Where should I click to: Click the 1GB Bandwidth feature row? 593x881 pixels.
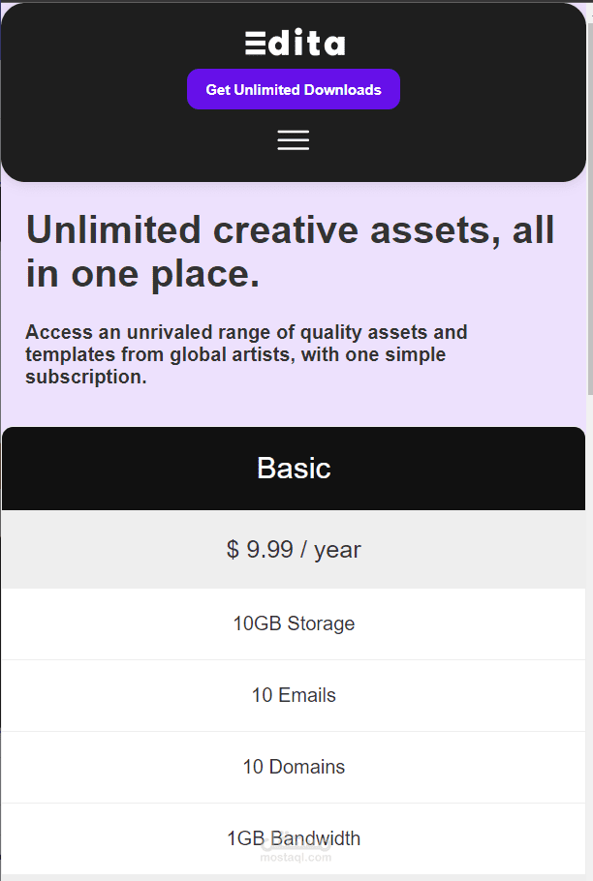point(294,838)
